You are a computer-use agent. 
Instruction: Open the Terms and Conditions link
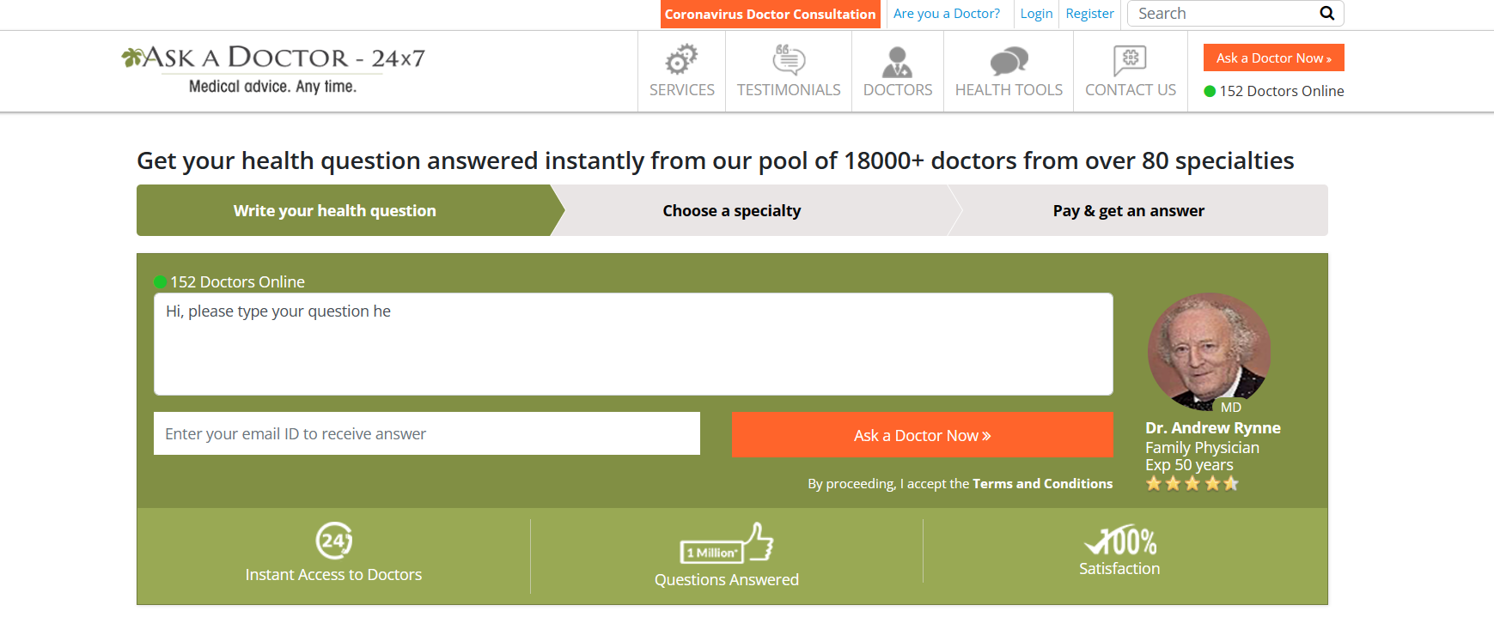(x=1042, y=483)
